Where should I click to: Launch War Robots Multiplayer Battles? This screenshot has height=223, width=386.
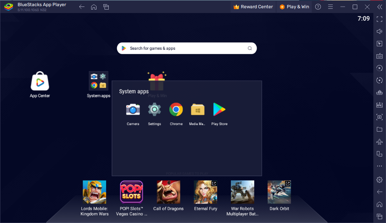click(242, 198)
